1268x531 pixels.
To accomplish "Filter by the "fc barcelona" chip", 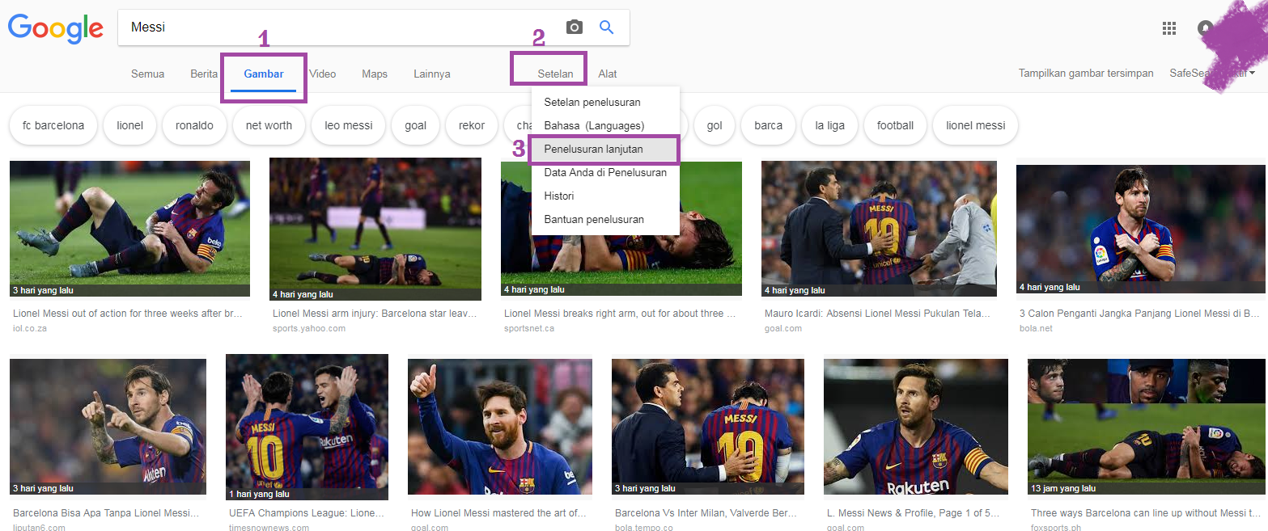I will pos(53,125).
